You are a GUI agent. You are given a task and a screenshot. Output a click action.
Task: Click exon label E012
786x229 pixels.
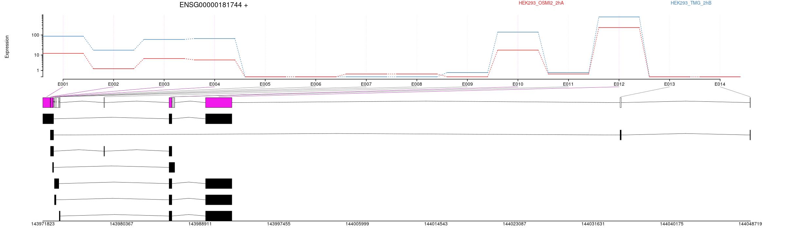tap(619, 84)
